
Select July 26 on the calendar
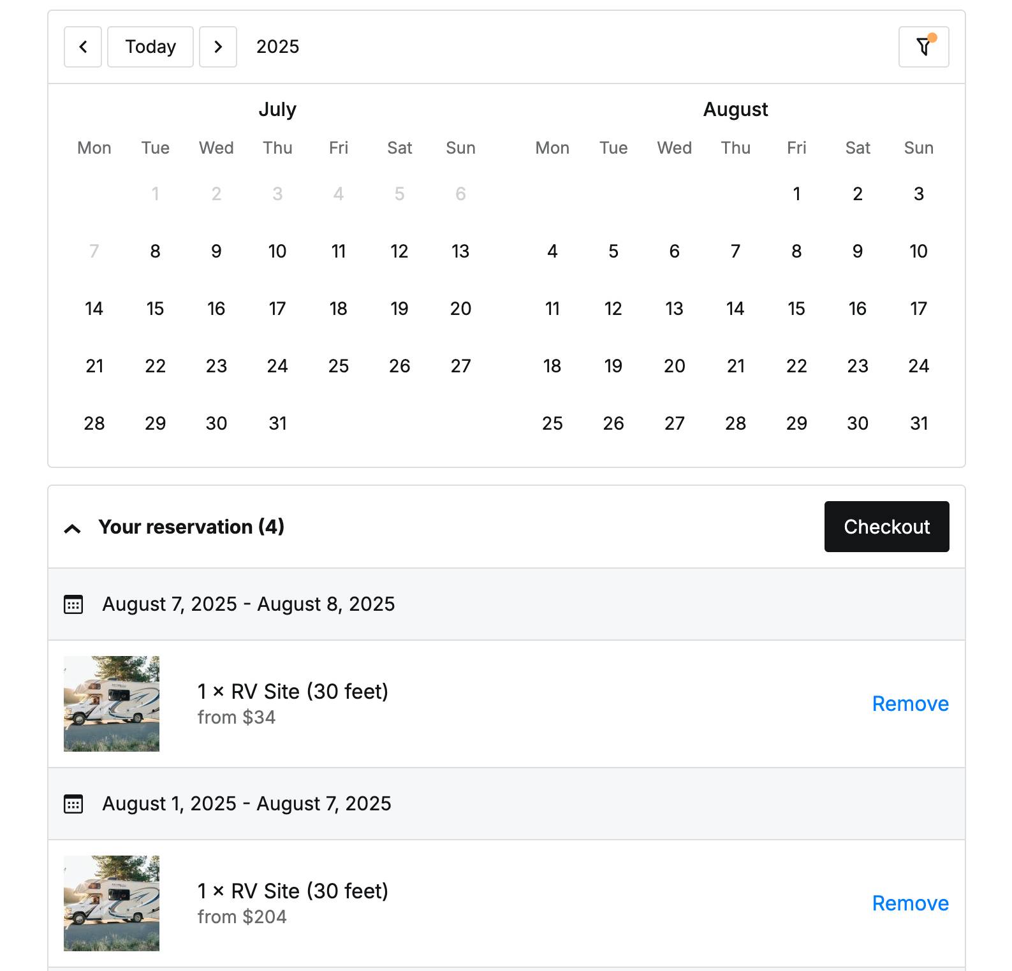(x=399, y=366)
